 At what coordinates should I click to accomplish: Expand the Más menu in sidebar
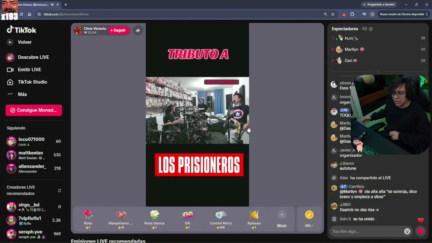tap(22, 94)
